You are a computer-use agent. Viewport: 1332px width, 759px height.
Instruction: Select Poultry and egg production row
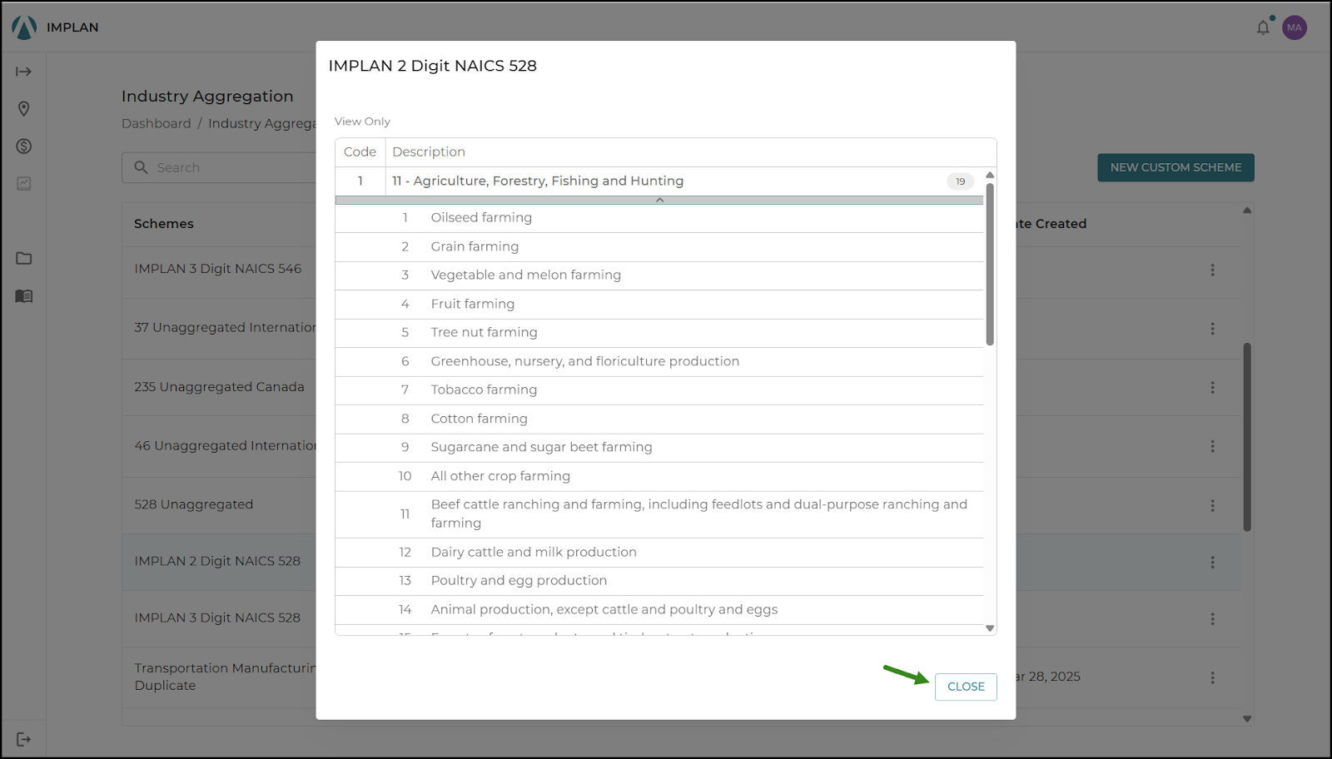point(659,581)
